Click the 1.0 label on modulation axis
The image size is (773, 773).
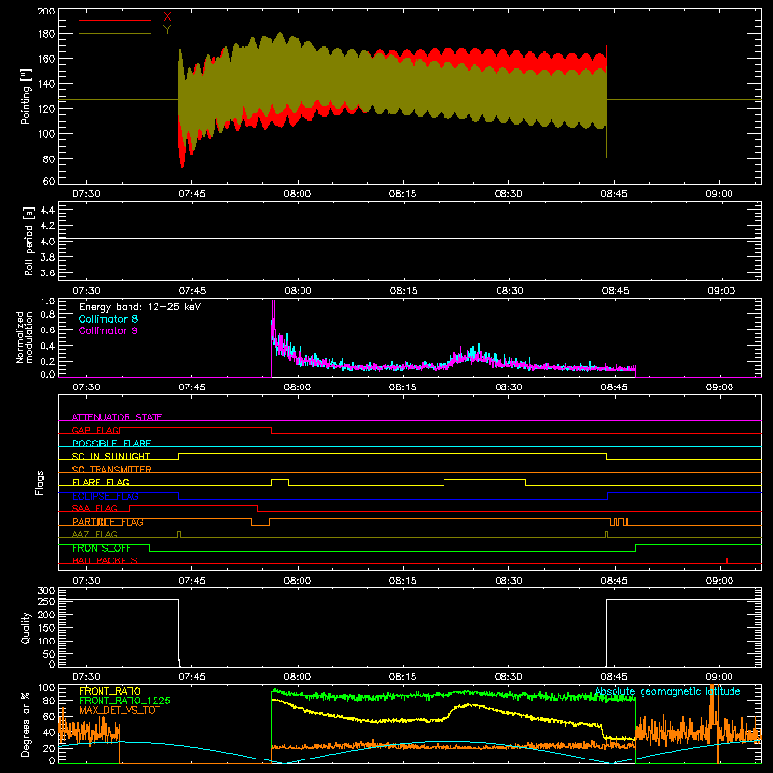click(47, 301)
